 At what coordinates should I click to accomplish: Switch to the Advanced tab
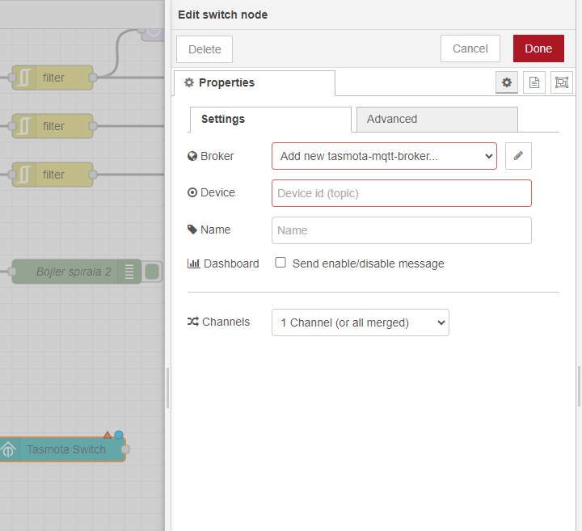[436, 119]
